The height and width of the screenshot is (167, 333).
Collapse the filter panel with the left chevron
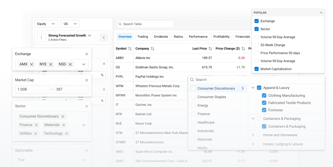tap(104, 38)
